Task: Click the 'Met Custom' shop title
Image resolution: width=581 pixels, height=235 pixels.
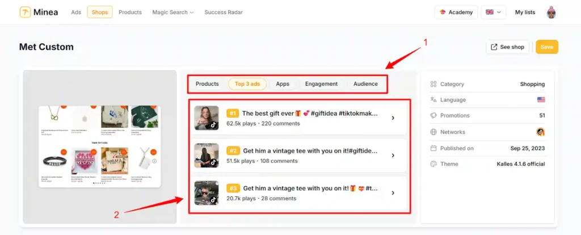Action: (x=47, y=47)
